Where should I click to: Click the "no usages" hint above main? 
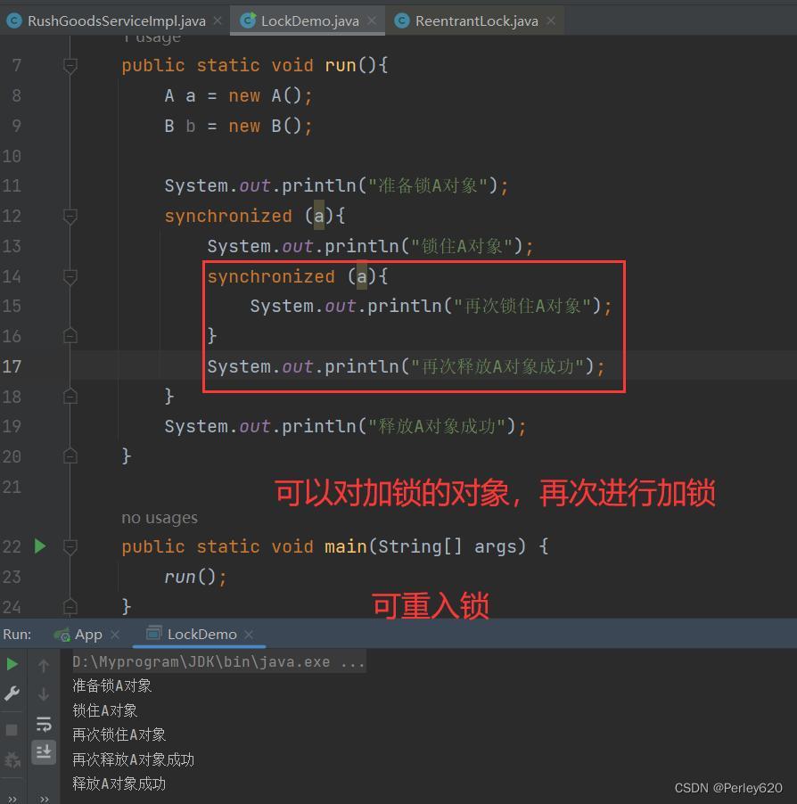pyautogui.click(x=160, y=518)
